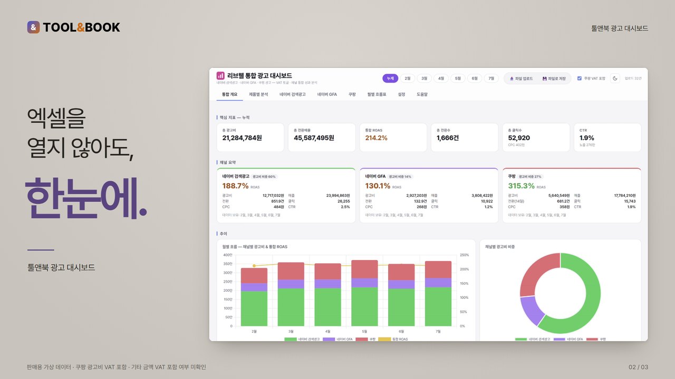675x379 pixels.
Task: Select the 2월 month filter
Action: 407,78
